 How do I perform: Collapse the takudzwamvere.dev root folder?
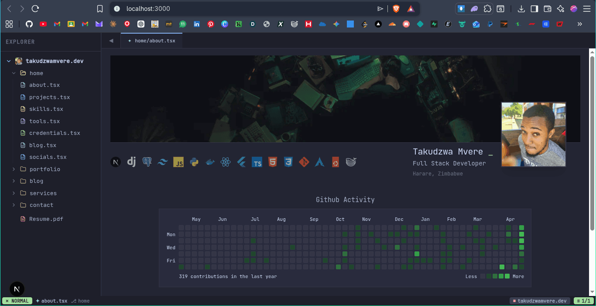[x=8, y=61]
